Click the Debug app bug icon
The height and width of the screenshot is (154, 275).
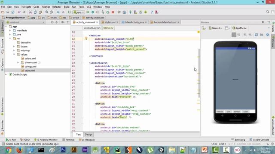(x=93, y=12)
